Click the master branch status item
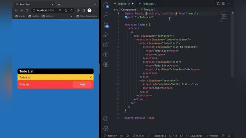Image resolution: width=246 pixels, height=138 pixels. coord(110,136)
